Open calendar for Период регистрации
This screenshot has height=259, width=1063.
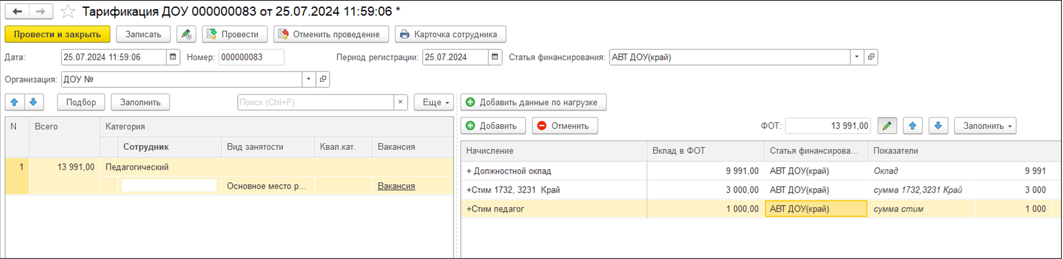[x=495, y=57]
